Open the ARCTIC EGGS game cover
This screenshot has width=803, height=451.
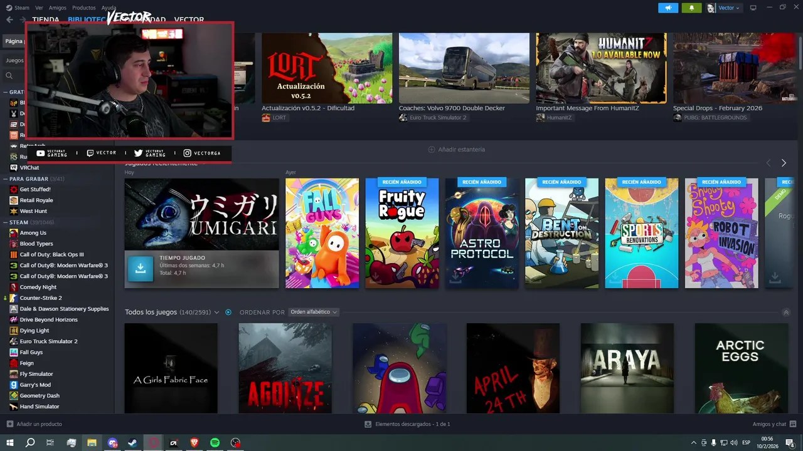point(741,368)
